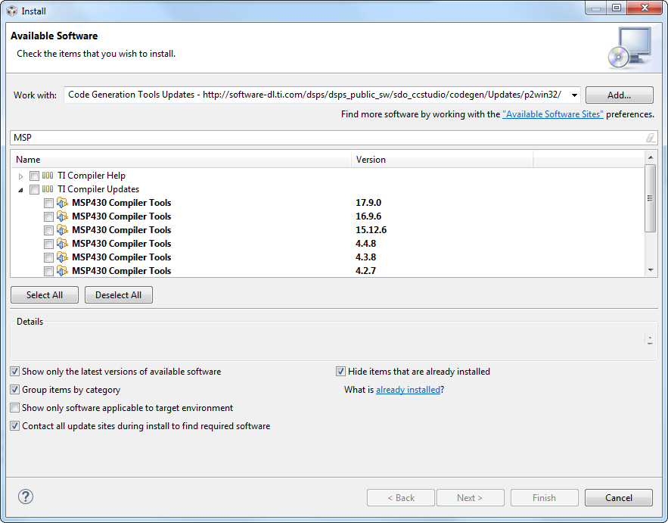Viewport: 668px width, 523px height.
Task: Uncheck Hide items that are already installed
Action: pyautogui.click(x=341, y=372)
